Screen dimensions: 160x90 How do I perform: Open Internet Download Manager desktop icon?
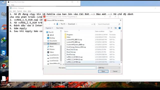(x=4, y=42)
